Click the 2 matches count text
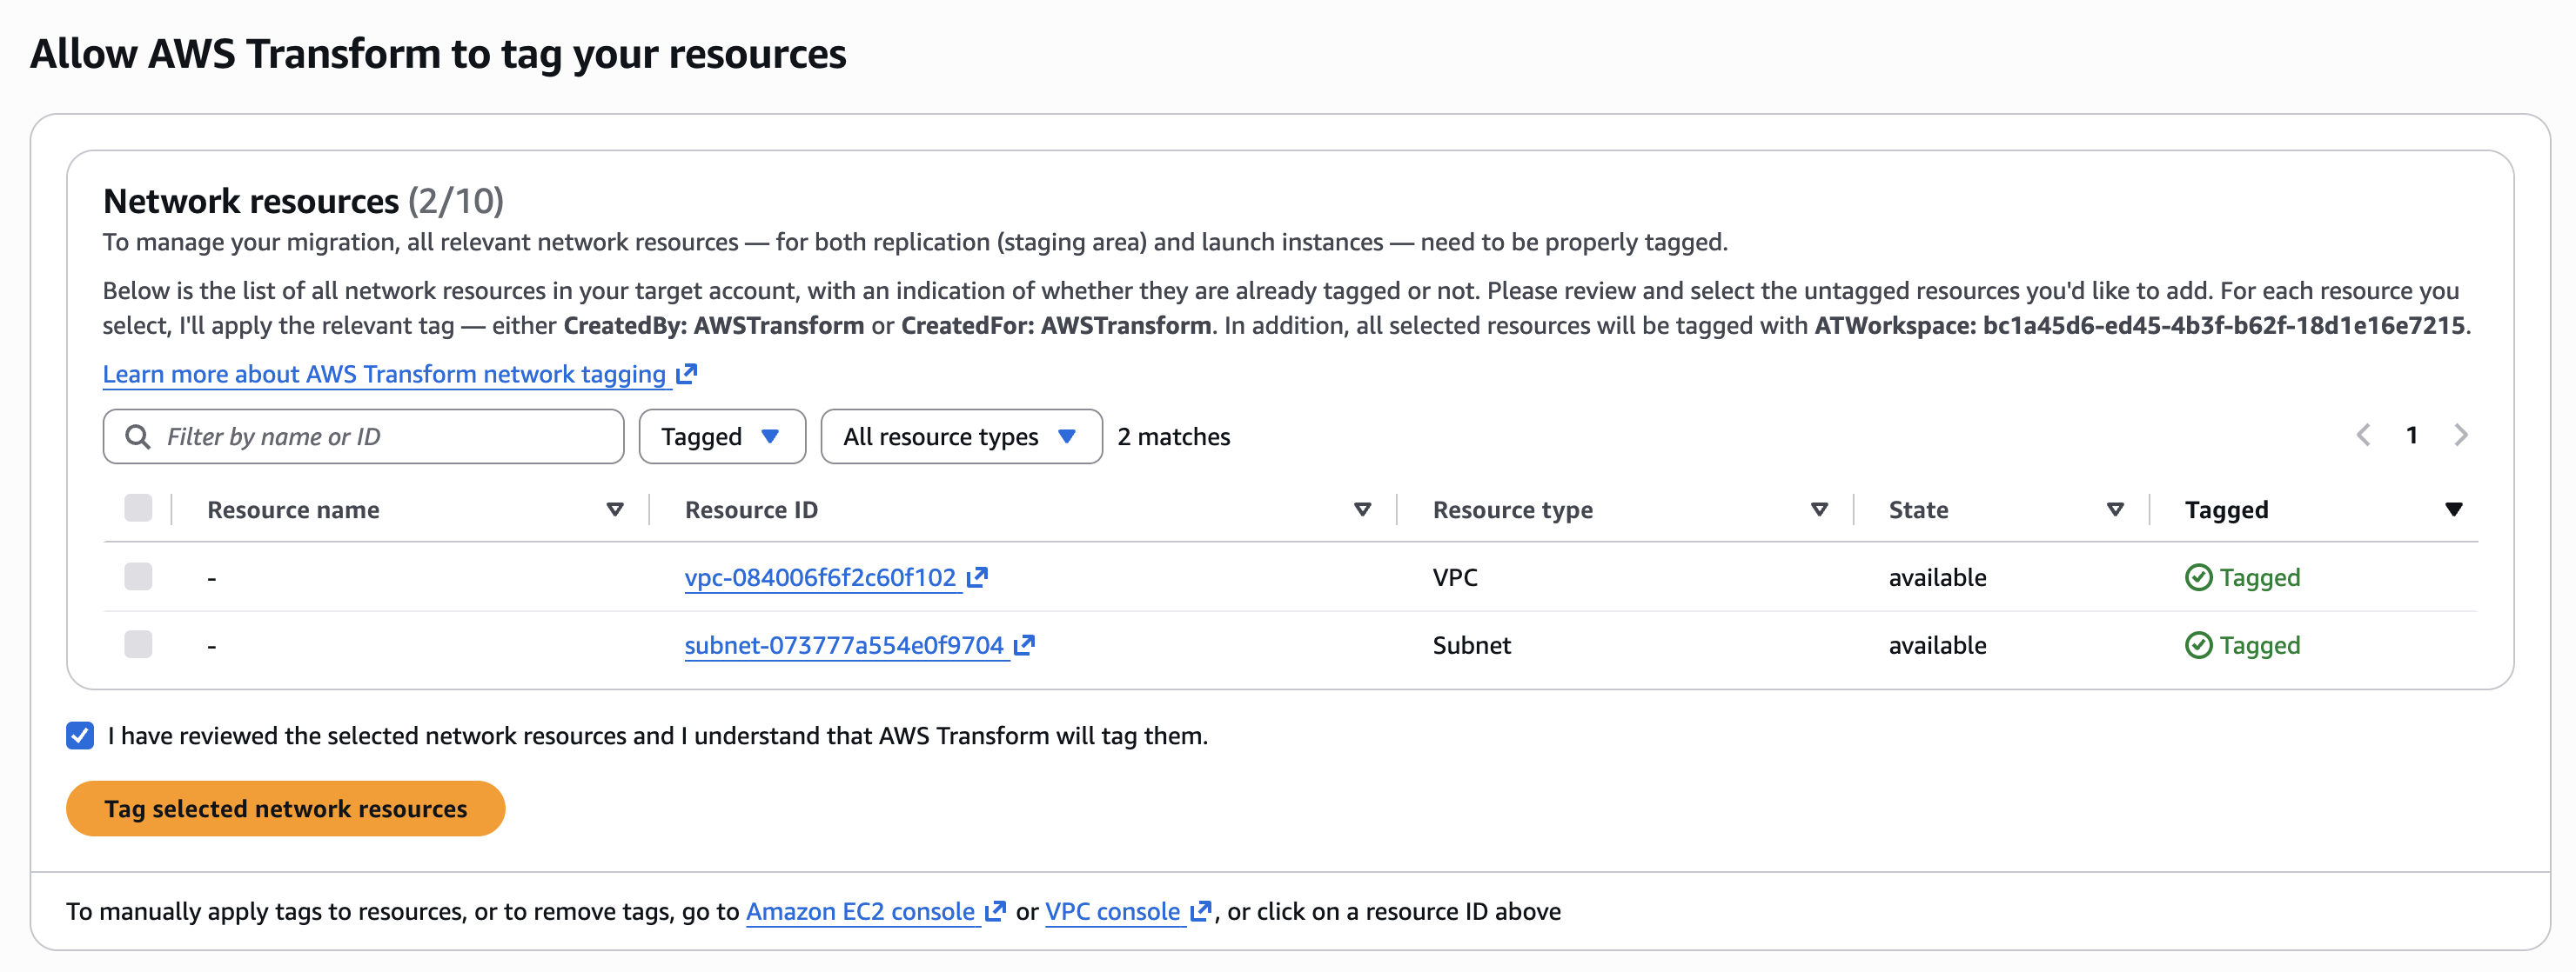Viewport: 2576px width, 972px height. pos(1174,436)
